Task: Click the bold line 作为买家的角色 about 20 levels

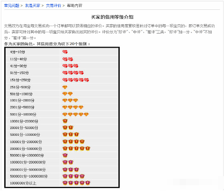Action: [x=47, y=44]
